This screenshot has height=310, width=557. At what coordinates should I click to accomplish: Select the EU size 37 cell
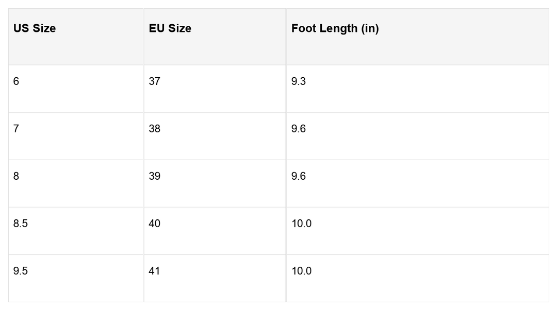coord(154,81)
